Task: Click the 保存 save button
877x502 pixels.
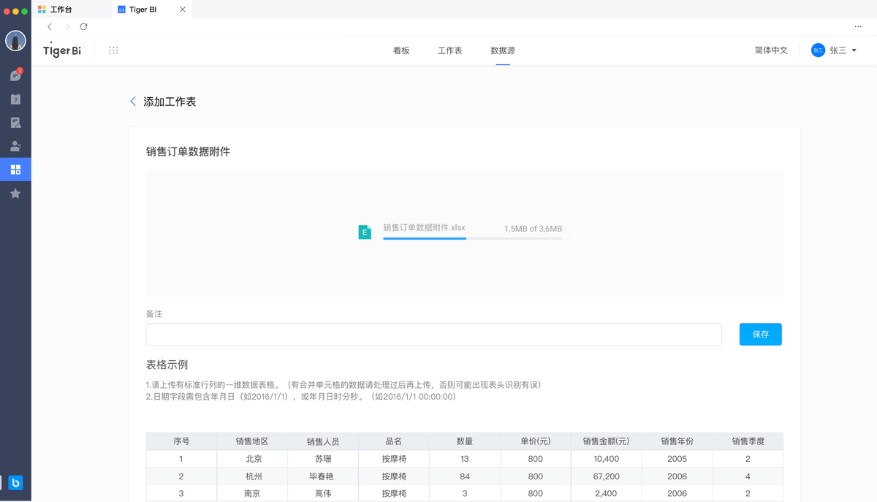Action: point(760,334)
